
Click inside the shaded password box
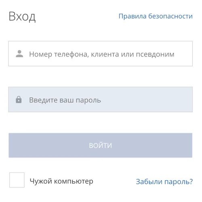click(x=101, y=99)
